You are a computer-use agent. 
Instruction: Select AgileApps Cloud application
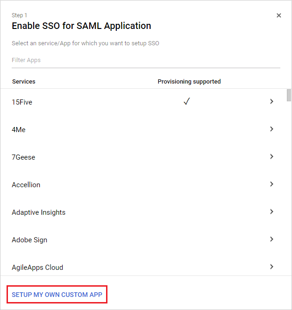tap(37, 268)
